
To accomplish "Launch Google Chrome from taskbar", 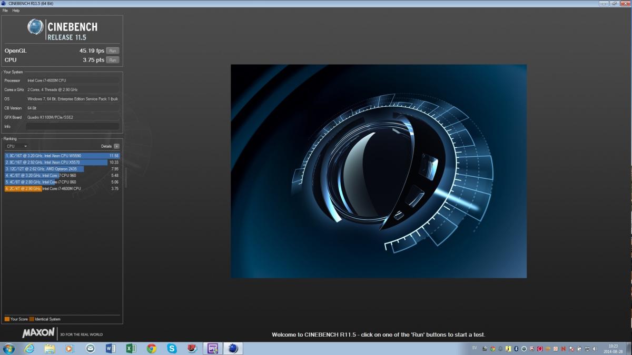I will 152,348.
